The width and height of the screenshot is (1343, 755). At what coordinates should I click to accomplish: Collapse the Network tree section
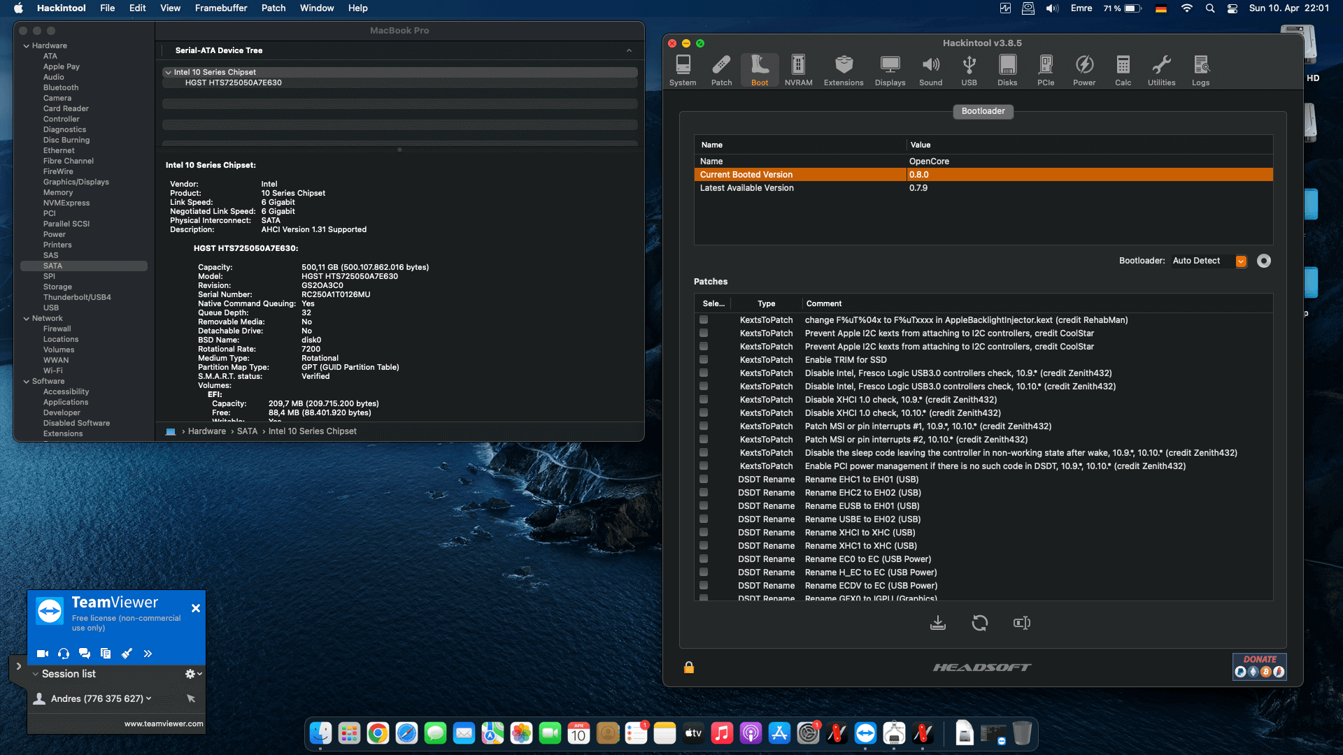[x=27, y=319]
